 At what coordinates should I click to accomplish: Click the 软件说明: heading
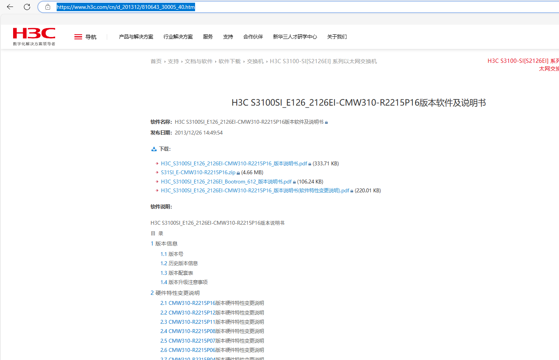pyautogui.click(x=161, y=207)
